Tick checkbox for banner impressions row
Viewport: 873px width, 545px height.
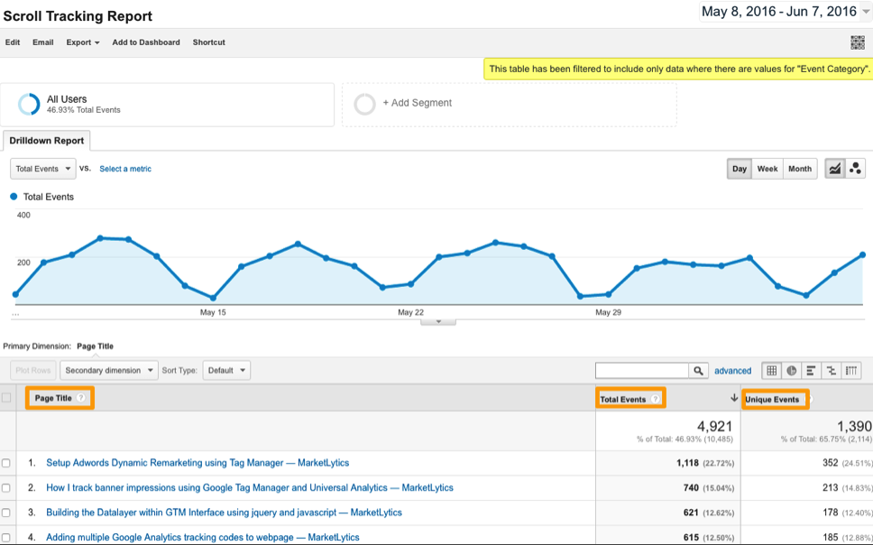click(x=6, y=488)
